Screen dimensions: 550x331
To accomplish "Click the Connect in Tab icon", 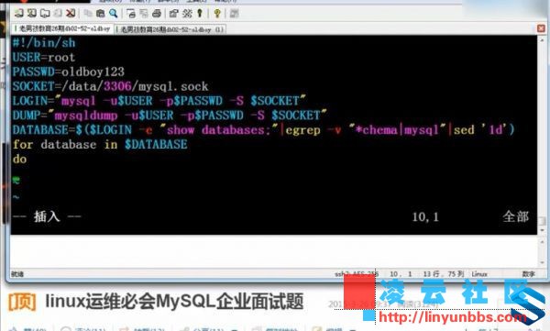I will click(45, 14).
